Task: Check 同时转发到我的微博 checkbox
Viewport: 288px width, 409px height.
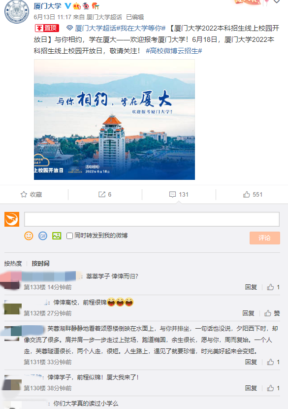Action: pos(69,236)
